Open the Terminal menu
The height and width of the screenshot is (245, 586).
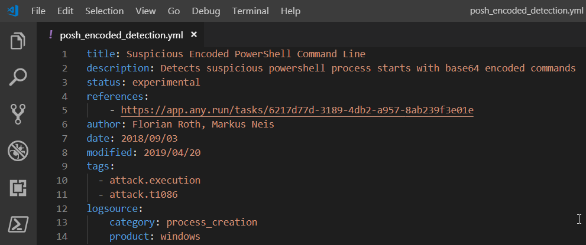pos(250,11)
